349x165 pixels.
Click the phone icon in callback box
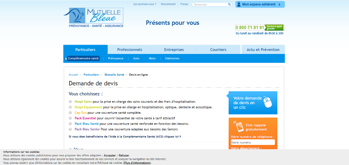[239, 126]
